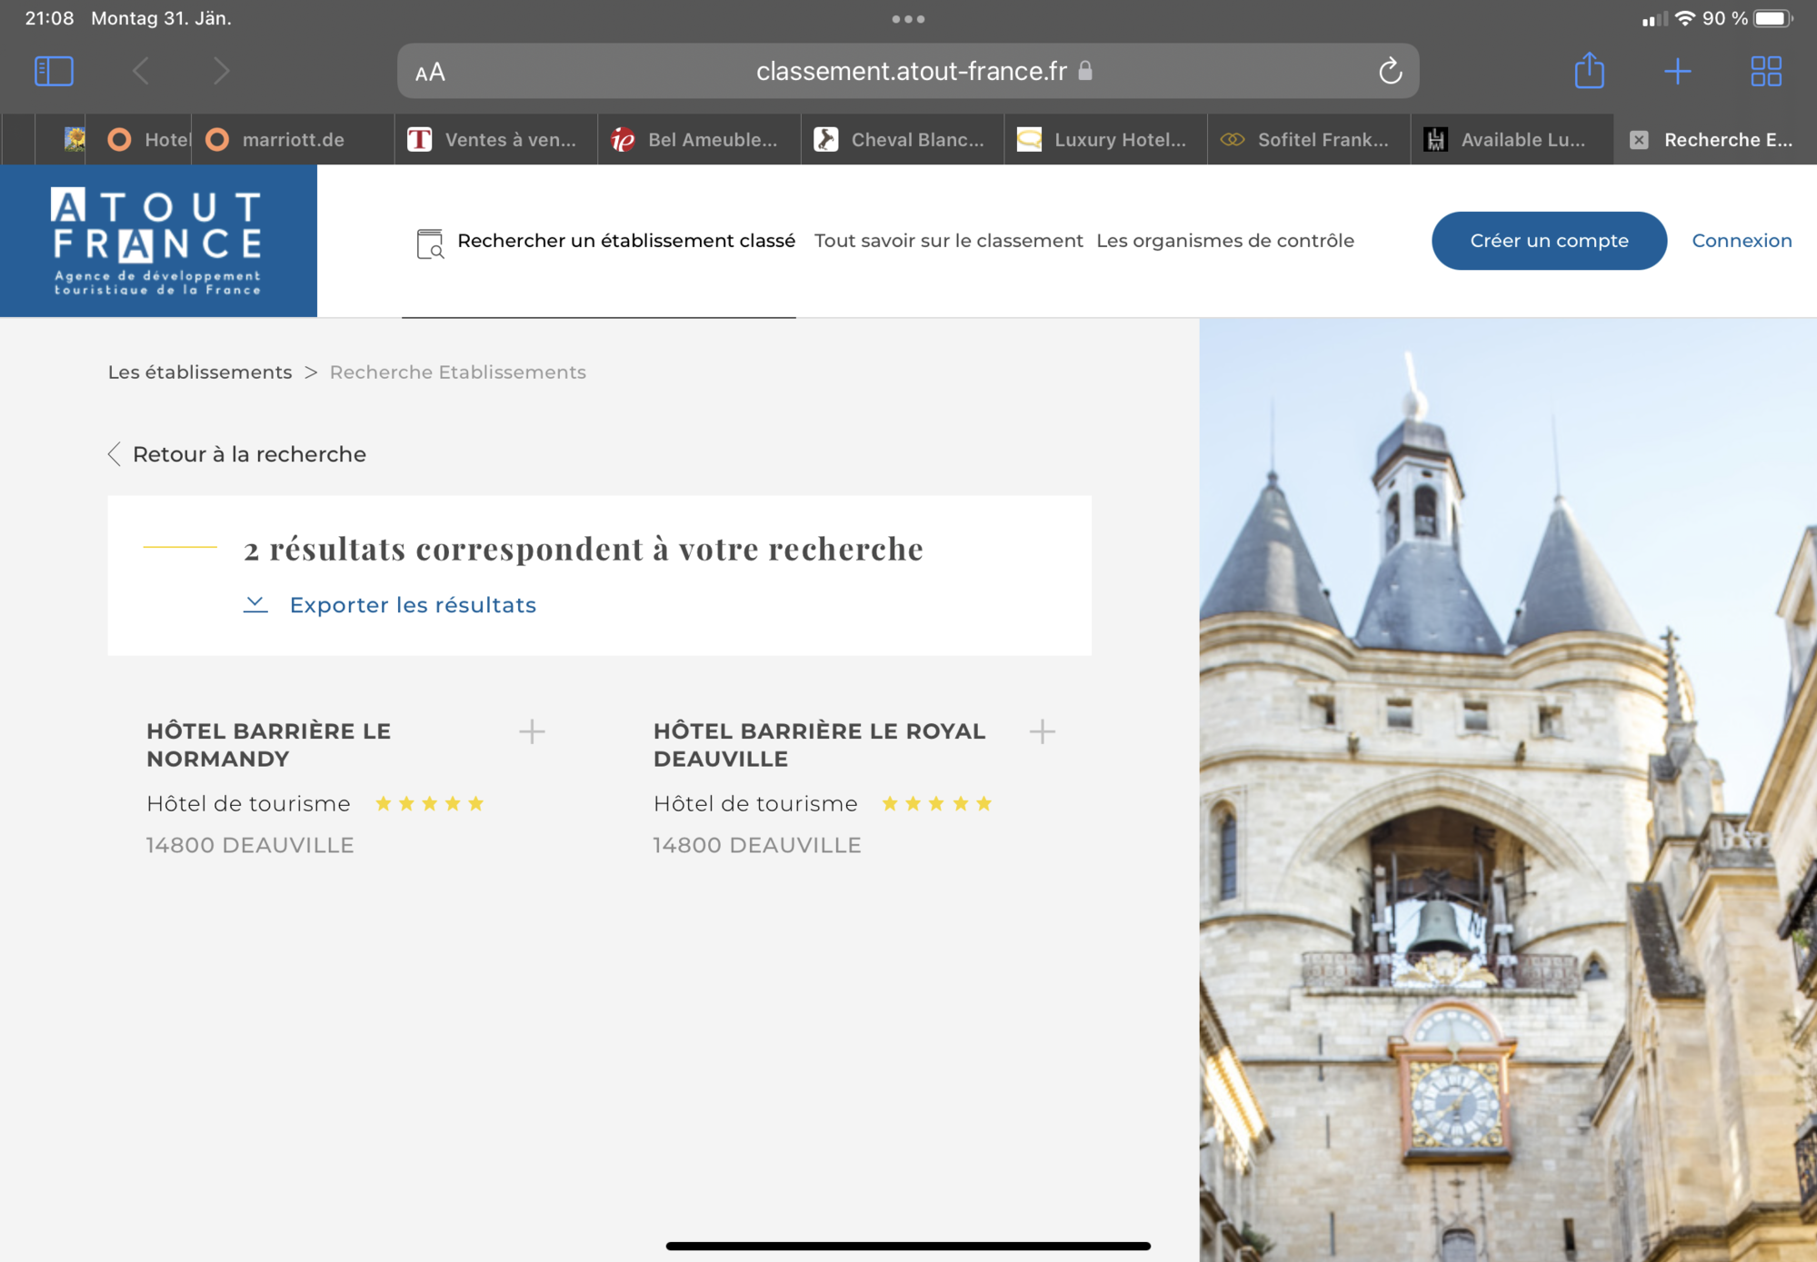
Task: Click the download icon beside Exporter
Action: 255,605
